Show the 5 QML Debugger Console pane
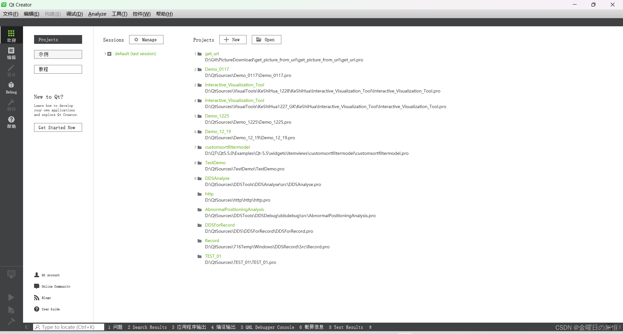Image resolution: width=623 pixels, height=334 pixels. point(267,327)
